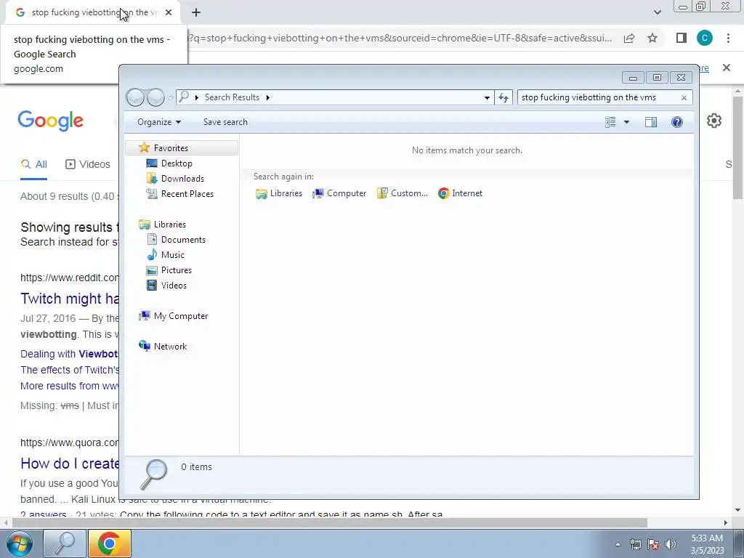The image size is (744, 558).
Task: Switch to the search window taskbar button
Action: pyautogui.click(x=65, y=543)
